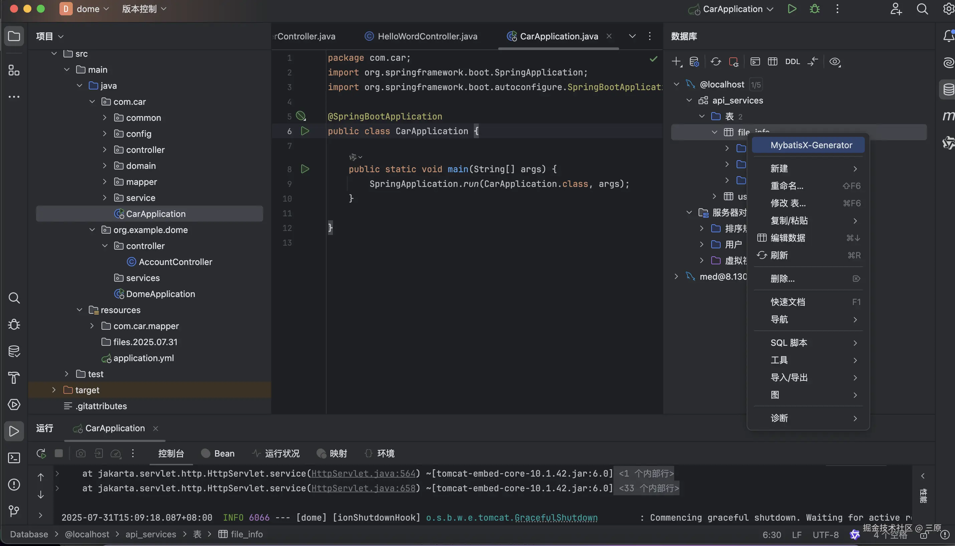Open the Structure tool window icon

[x=14, y=70]
